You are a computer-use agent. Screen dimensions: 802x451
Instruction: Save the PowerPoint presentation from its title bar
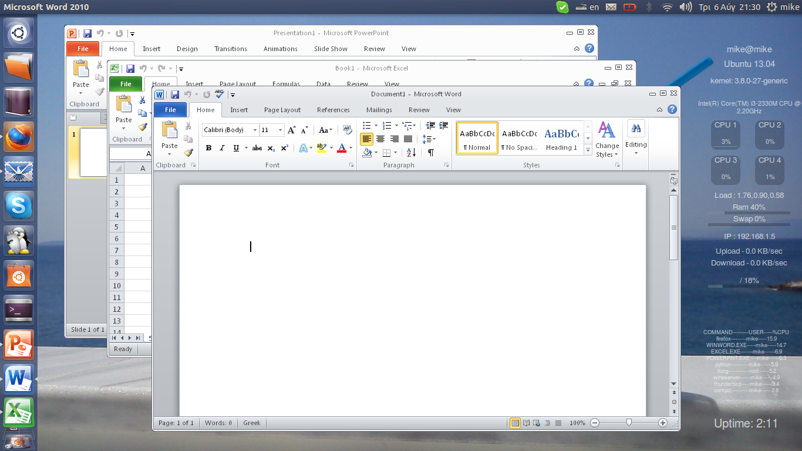87,33
